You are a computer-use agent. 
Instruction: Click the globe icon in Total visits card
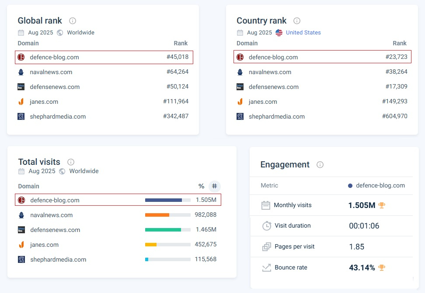pyautogui.click(x=62, y=171)
